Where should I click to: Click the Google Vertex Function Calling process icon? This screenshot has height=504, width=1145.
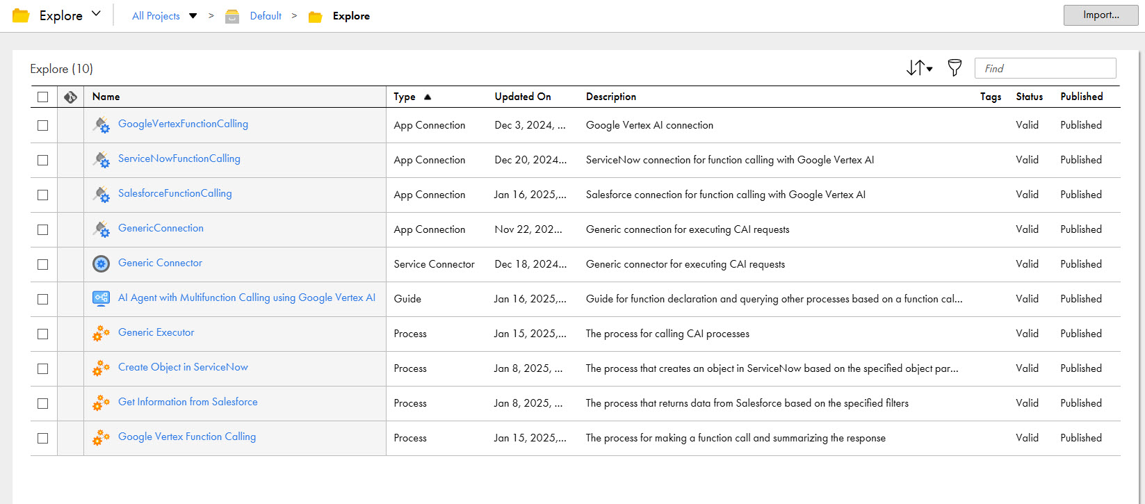click(x=101, y=438)
